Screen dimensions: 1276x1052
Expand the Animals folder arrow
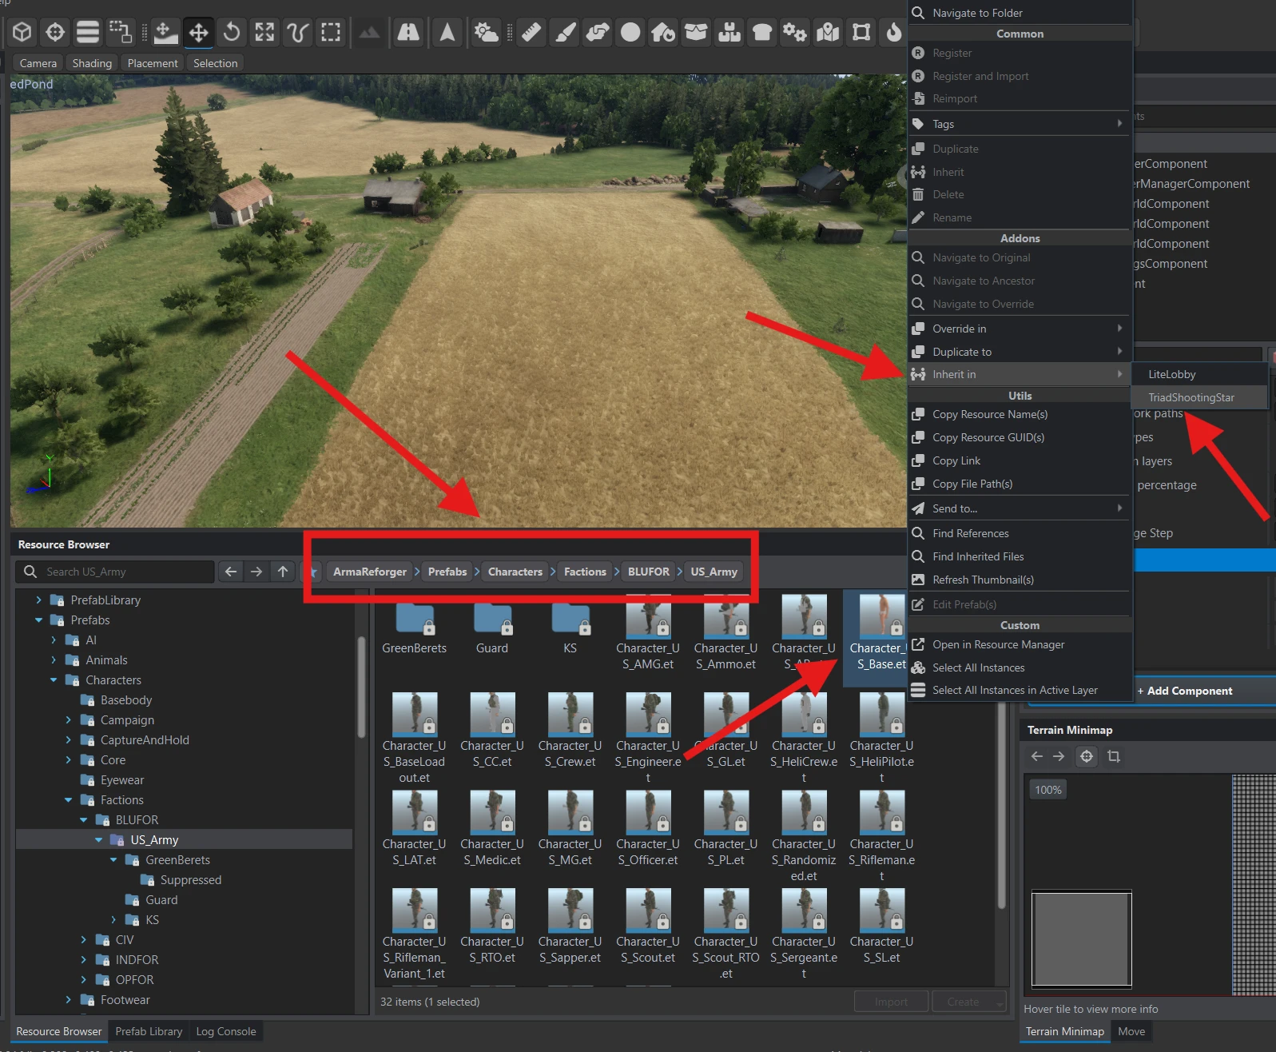(x=54, y=659)
